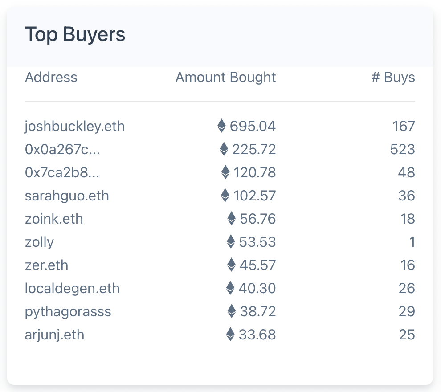
Task: Open sarahguo.eth buyer profile
Action: tap(67, 196)
